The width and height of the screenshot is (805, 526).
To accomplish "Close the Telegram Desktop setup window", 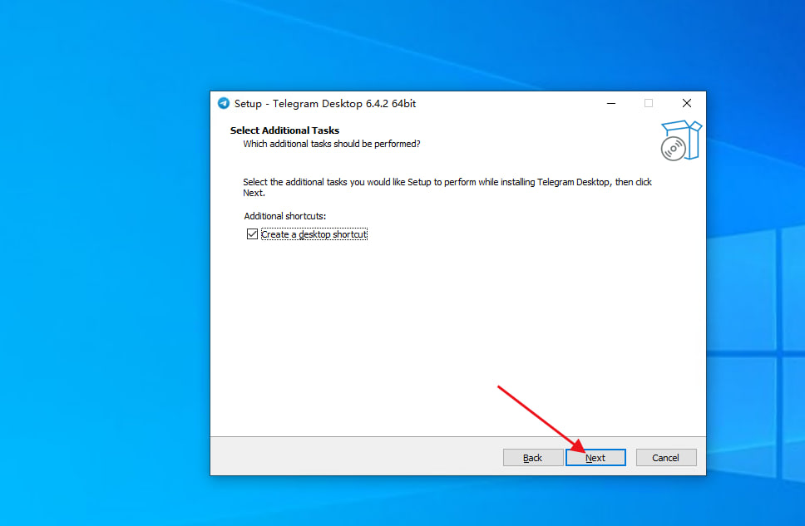I will coord(686,104).
